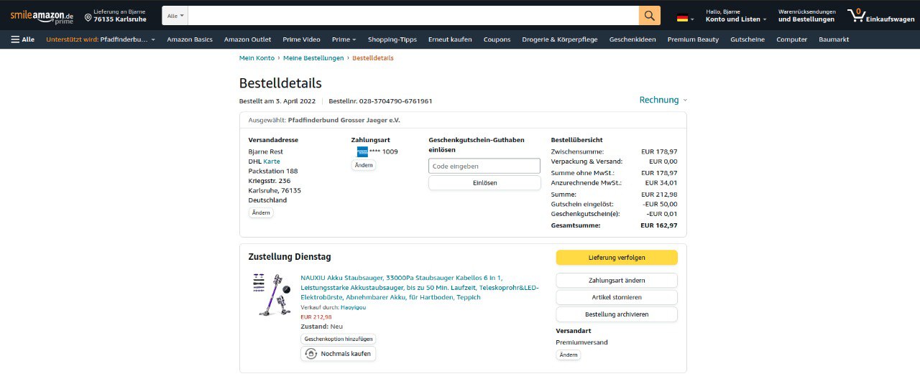
Task: Click the magnifying glass search icon
Action: click(649, 15)
